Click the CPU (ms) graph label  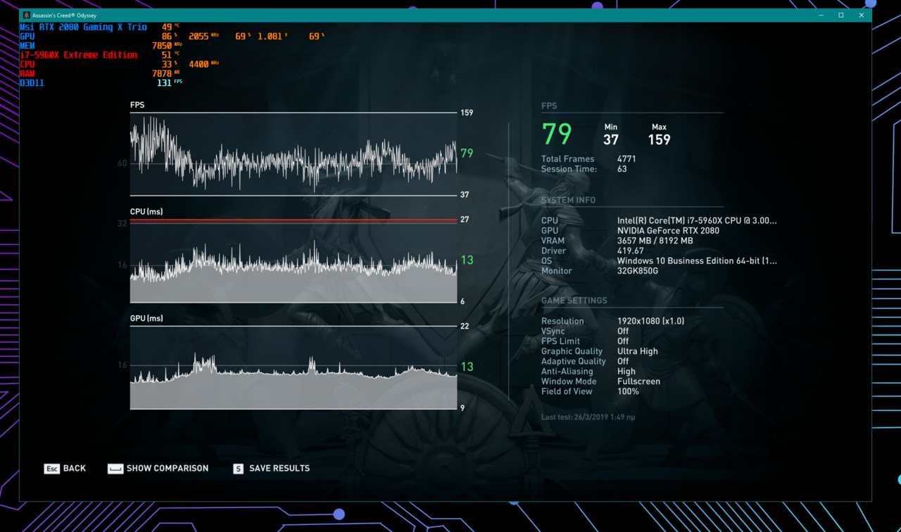click(x=146, y=212)
